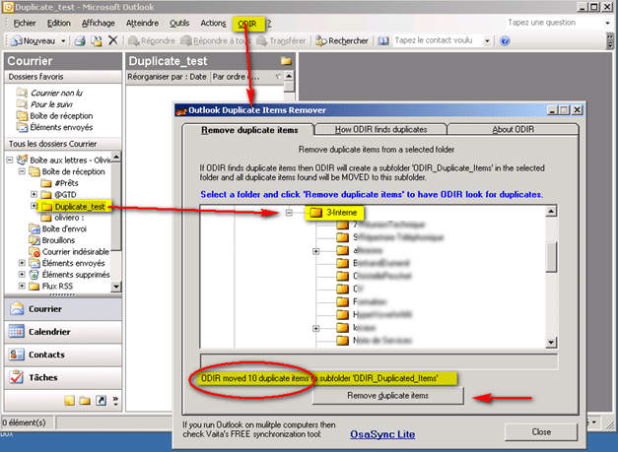Open the About ODIR tab
This screenshot has width=618, height=452.
(513, 129)
